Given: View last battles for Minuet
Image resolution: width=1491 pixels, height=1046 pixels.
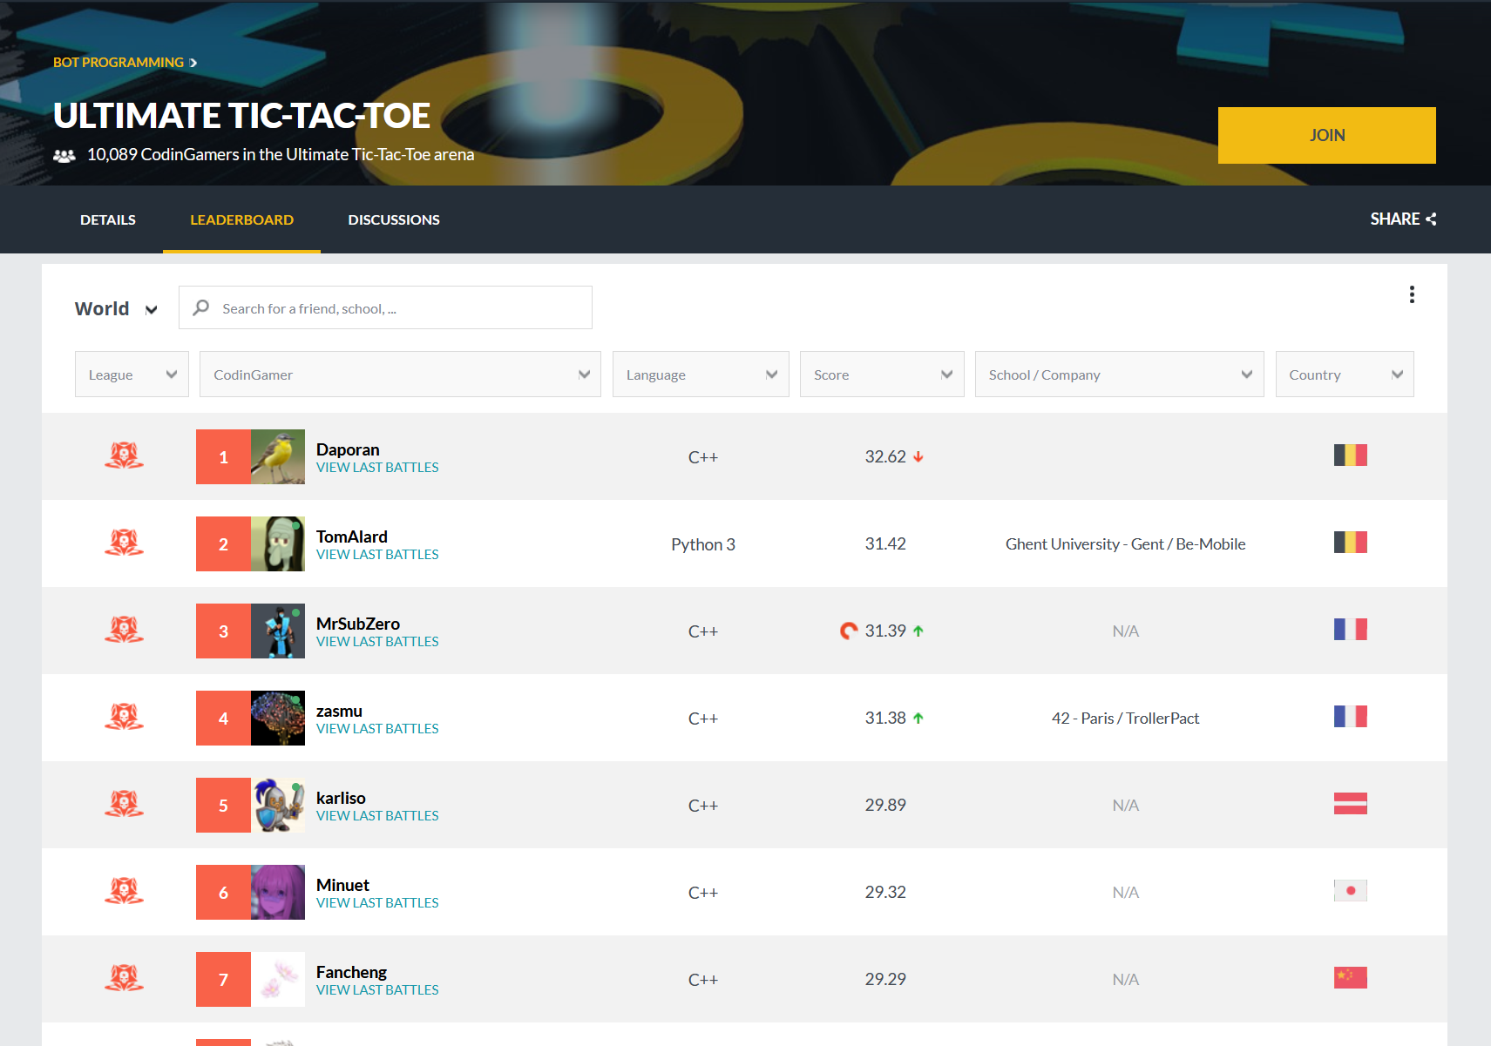Looking at the screenshot, I should (377, 903).
